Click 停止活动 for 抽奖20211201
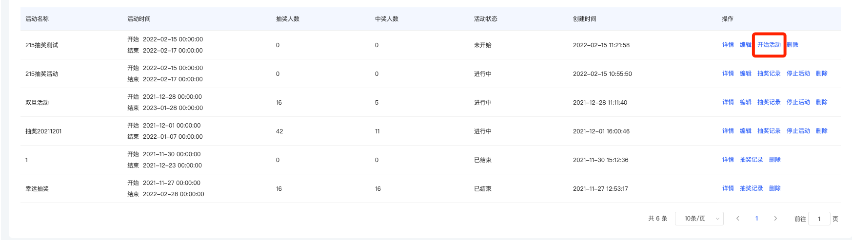Screen dimensions: 852x240 coord(798,131)
